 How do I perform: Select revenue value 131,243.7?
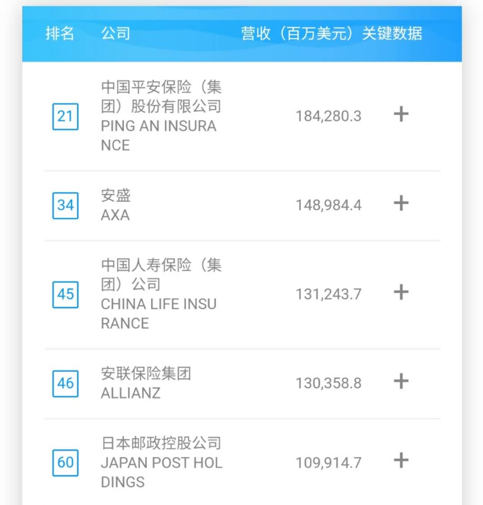pyautogui.click(x=329, y=294)
